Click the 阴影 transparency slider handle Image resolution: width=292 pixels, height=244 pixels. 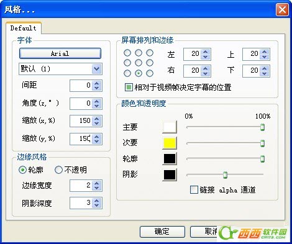click(x=225, y=174)
